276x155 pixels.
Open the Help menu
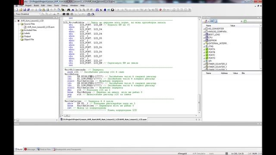click(82, 6)
